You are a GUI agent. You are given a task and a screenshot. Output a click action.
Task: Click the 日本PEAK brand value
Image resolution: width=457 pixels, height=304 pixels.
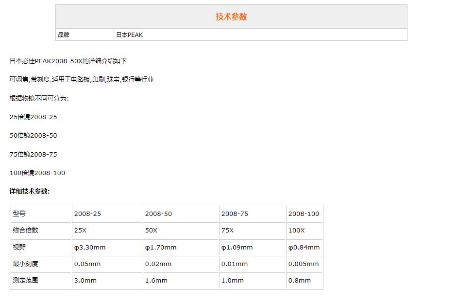click(x=130, y=35)
